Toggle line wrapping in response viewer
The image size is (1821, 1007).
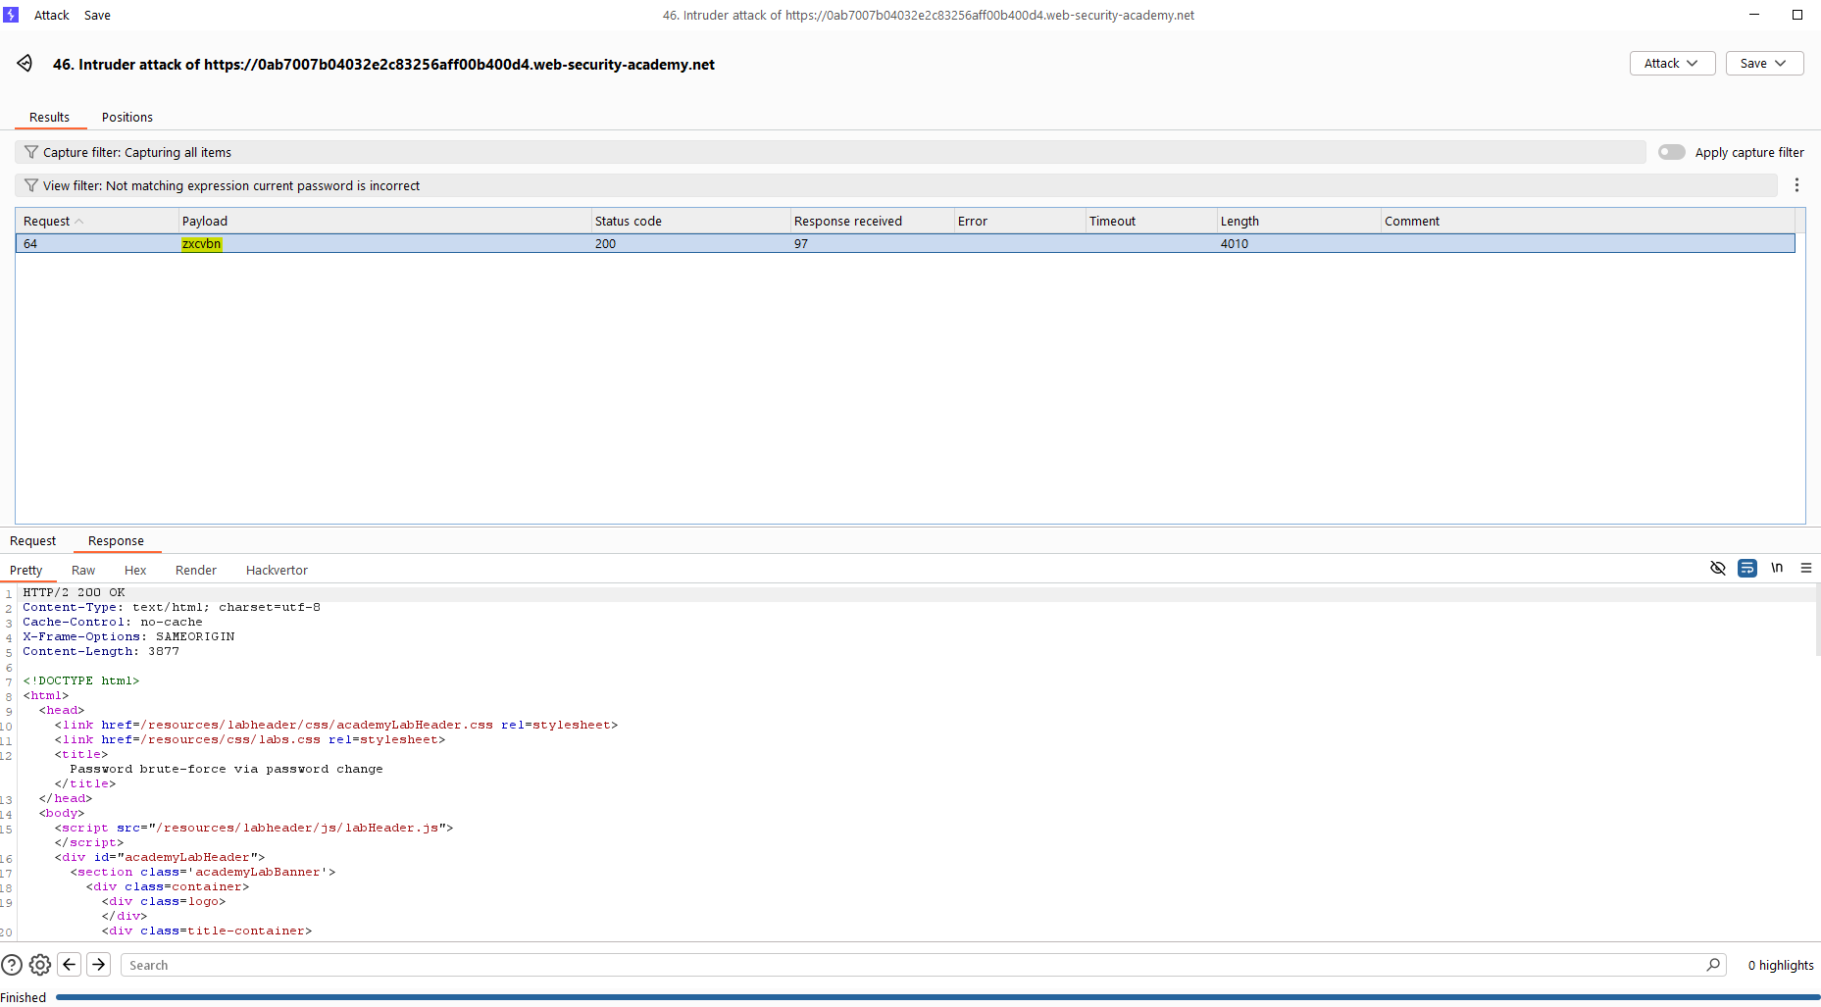(x=1747, y=568)
